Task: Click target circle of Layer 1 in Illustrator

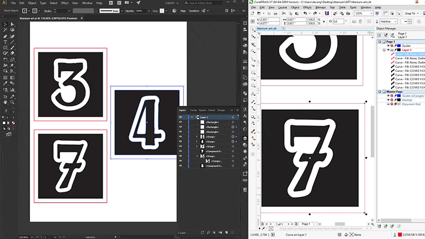Action: (232, 117)
